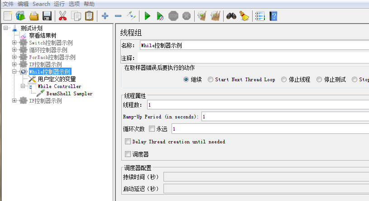Click the 持续时间(秒) field
This screenshot has width=369, height=201.
coord(266,176)
